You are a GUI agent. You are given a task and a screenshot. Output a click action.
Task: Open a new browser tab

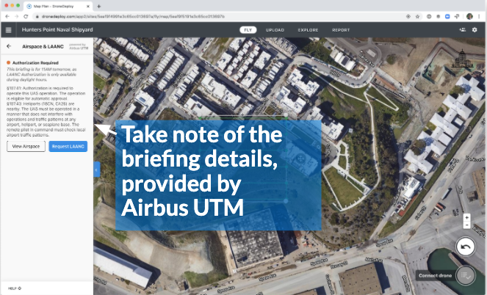coord(98,6)
